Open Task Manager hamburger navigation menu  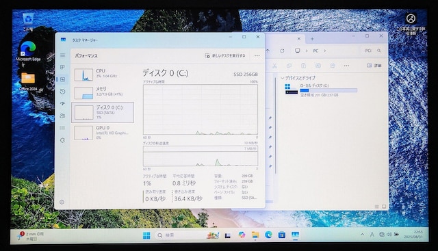62,55
